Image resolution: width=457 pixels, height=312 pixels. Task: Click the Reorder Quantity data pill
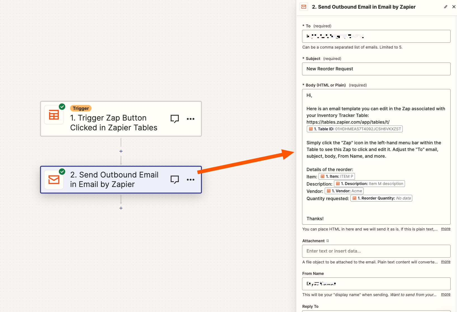click(381, 198)
